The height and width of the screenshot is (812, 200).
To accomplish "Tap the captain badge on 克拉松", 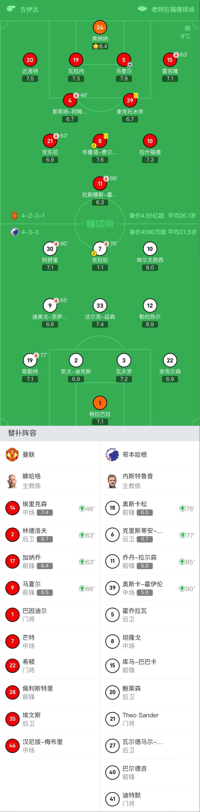I will click(x=94, y=253).
